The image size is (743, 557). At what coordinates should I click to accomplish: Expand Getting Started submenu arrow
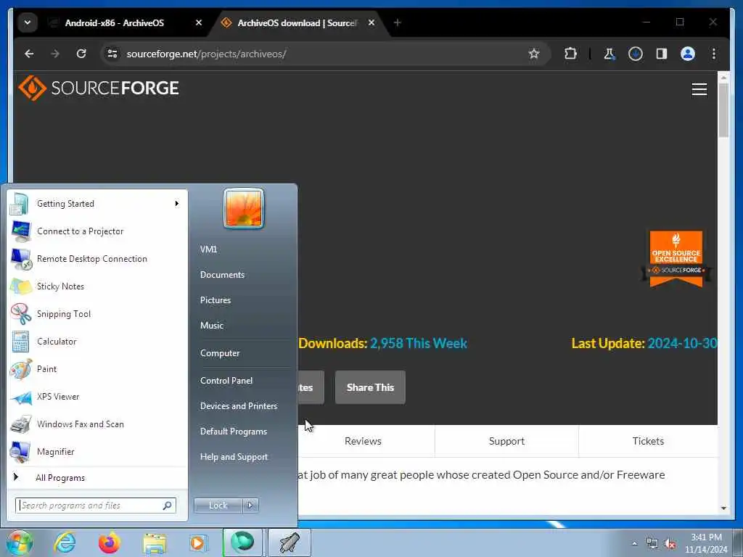tap(177, 204)
